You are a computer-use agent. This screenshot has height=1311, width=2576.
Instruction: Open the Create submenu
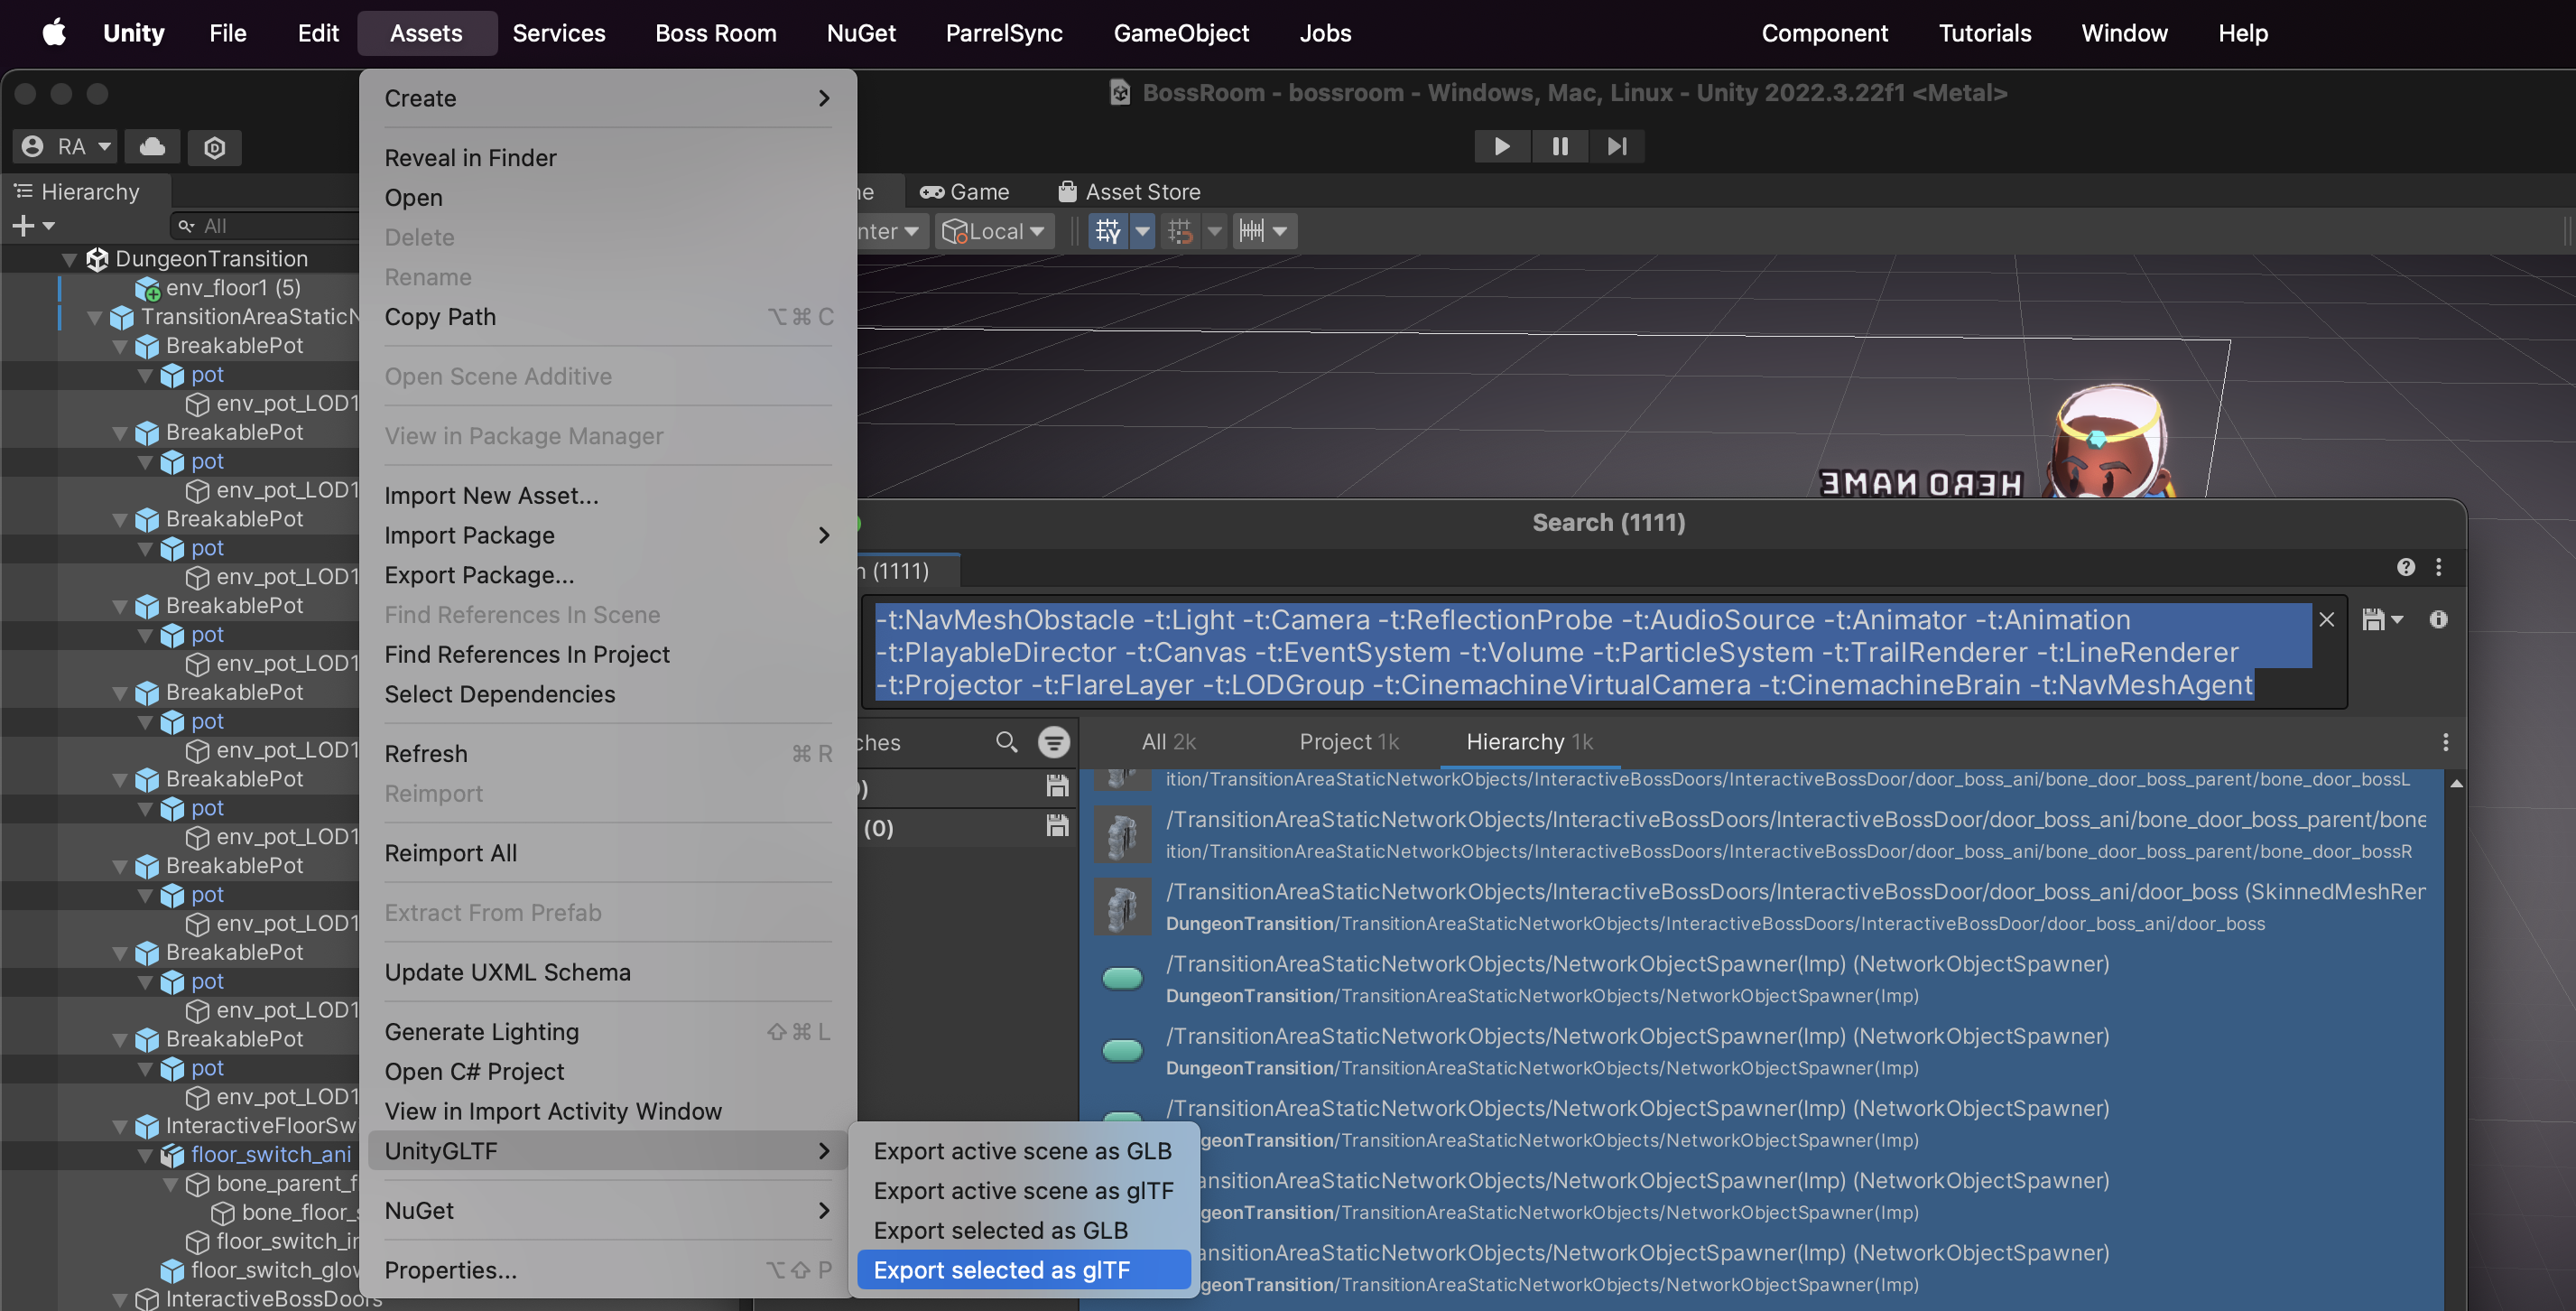coord(607,98)
